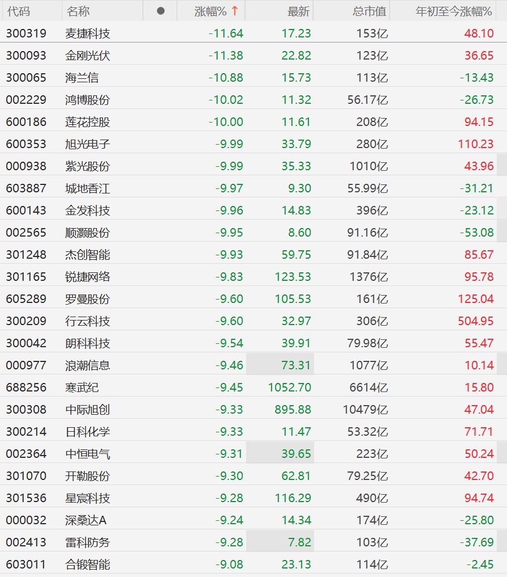Select 合锻智能 at list bottom
This screenshot has height=577, width=507.
tap(253, 564)
